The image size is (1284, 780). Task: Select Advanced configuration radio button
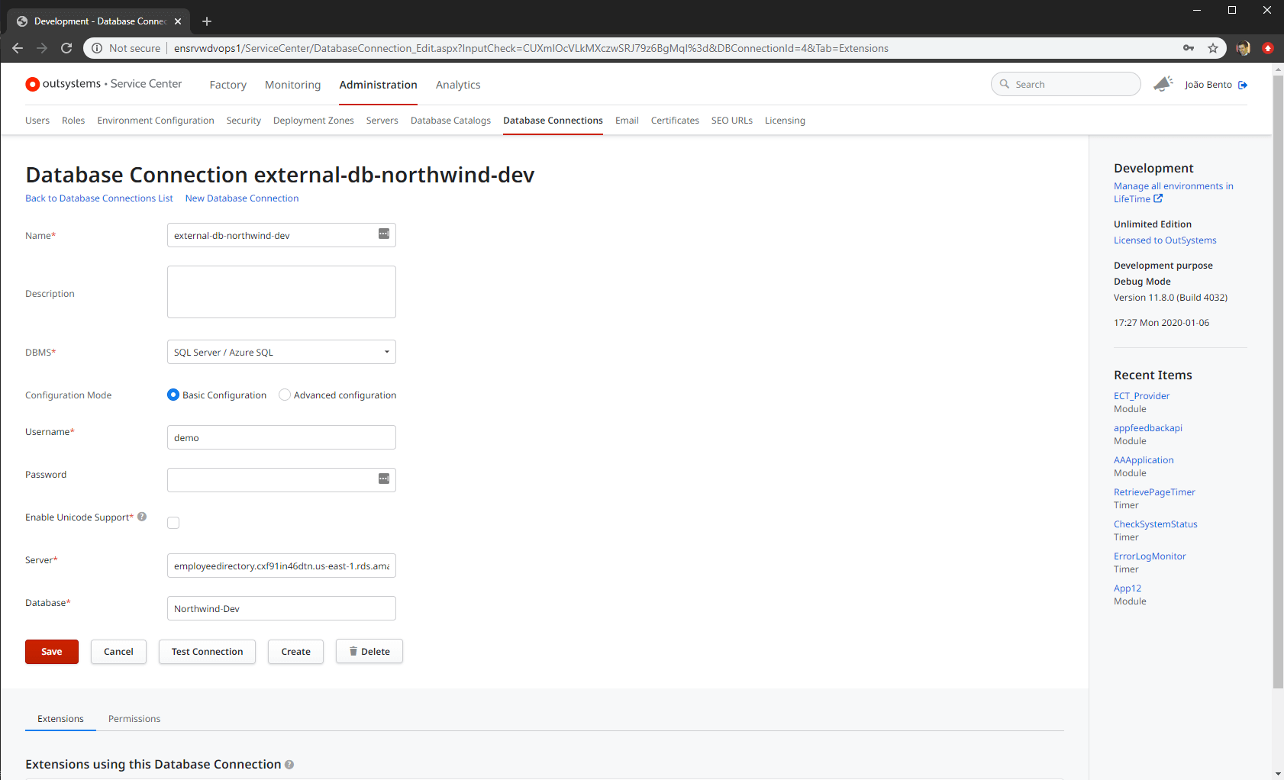(285, 395)
